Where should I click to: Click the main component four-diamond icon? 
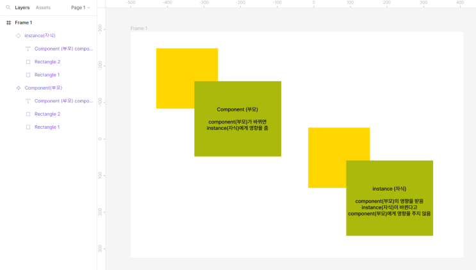(18, 88)
